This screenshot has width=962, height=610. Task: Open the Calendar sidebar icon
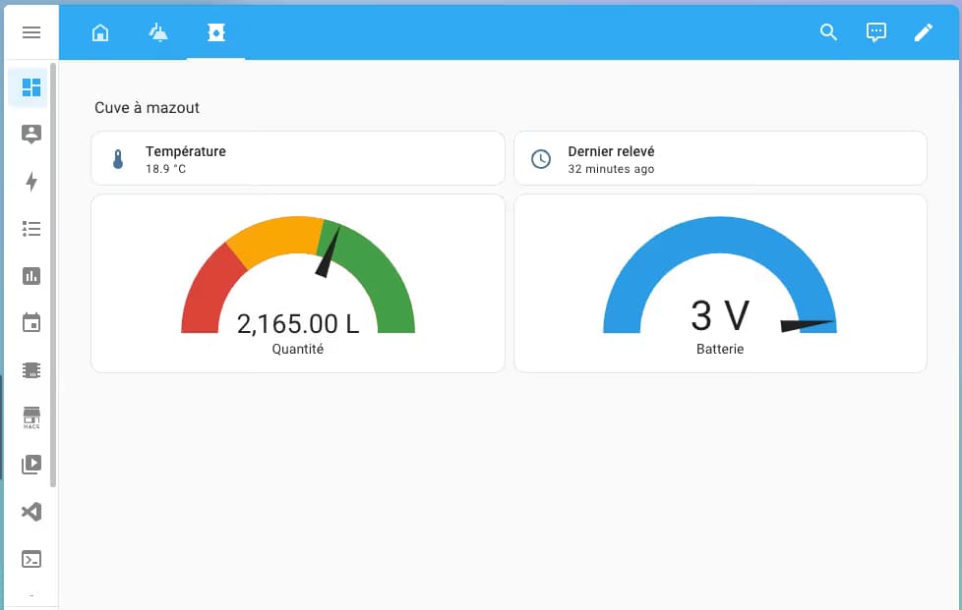point(31,323)
